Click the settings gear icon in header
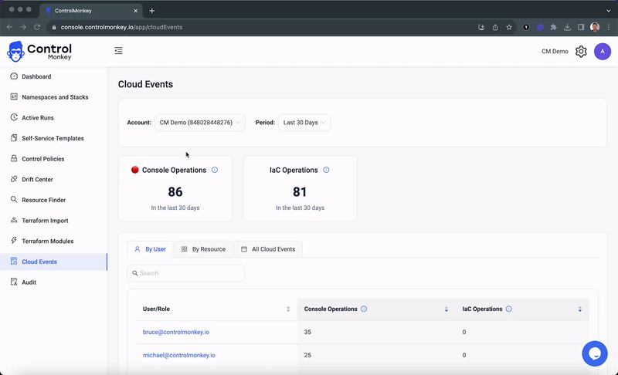618x375 pixels. pos(581,52)
